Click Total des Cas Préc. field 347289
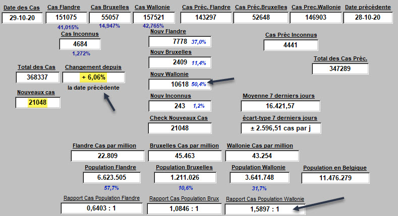This screenshot has width=398, height=216. [x=340, y=68]
